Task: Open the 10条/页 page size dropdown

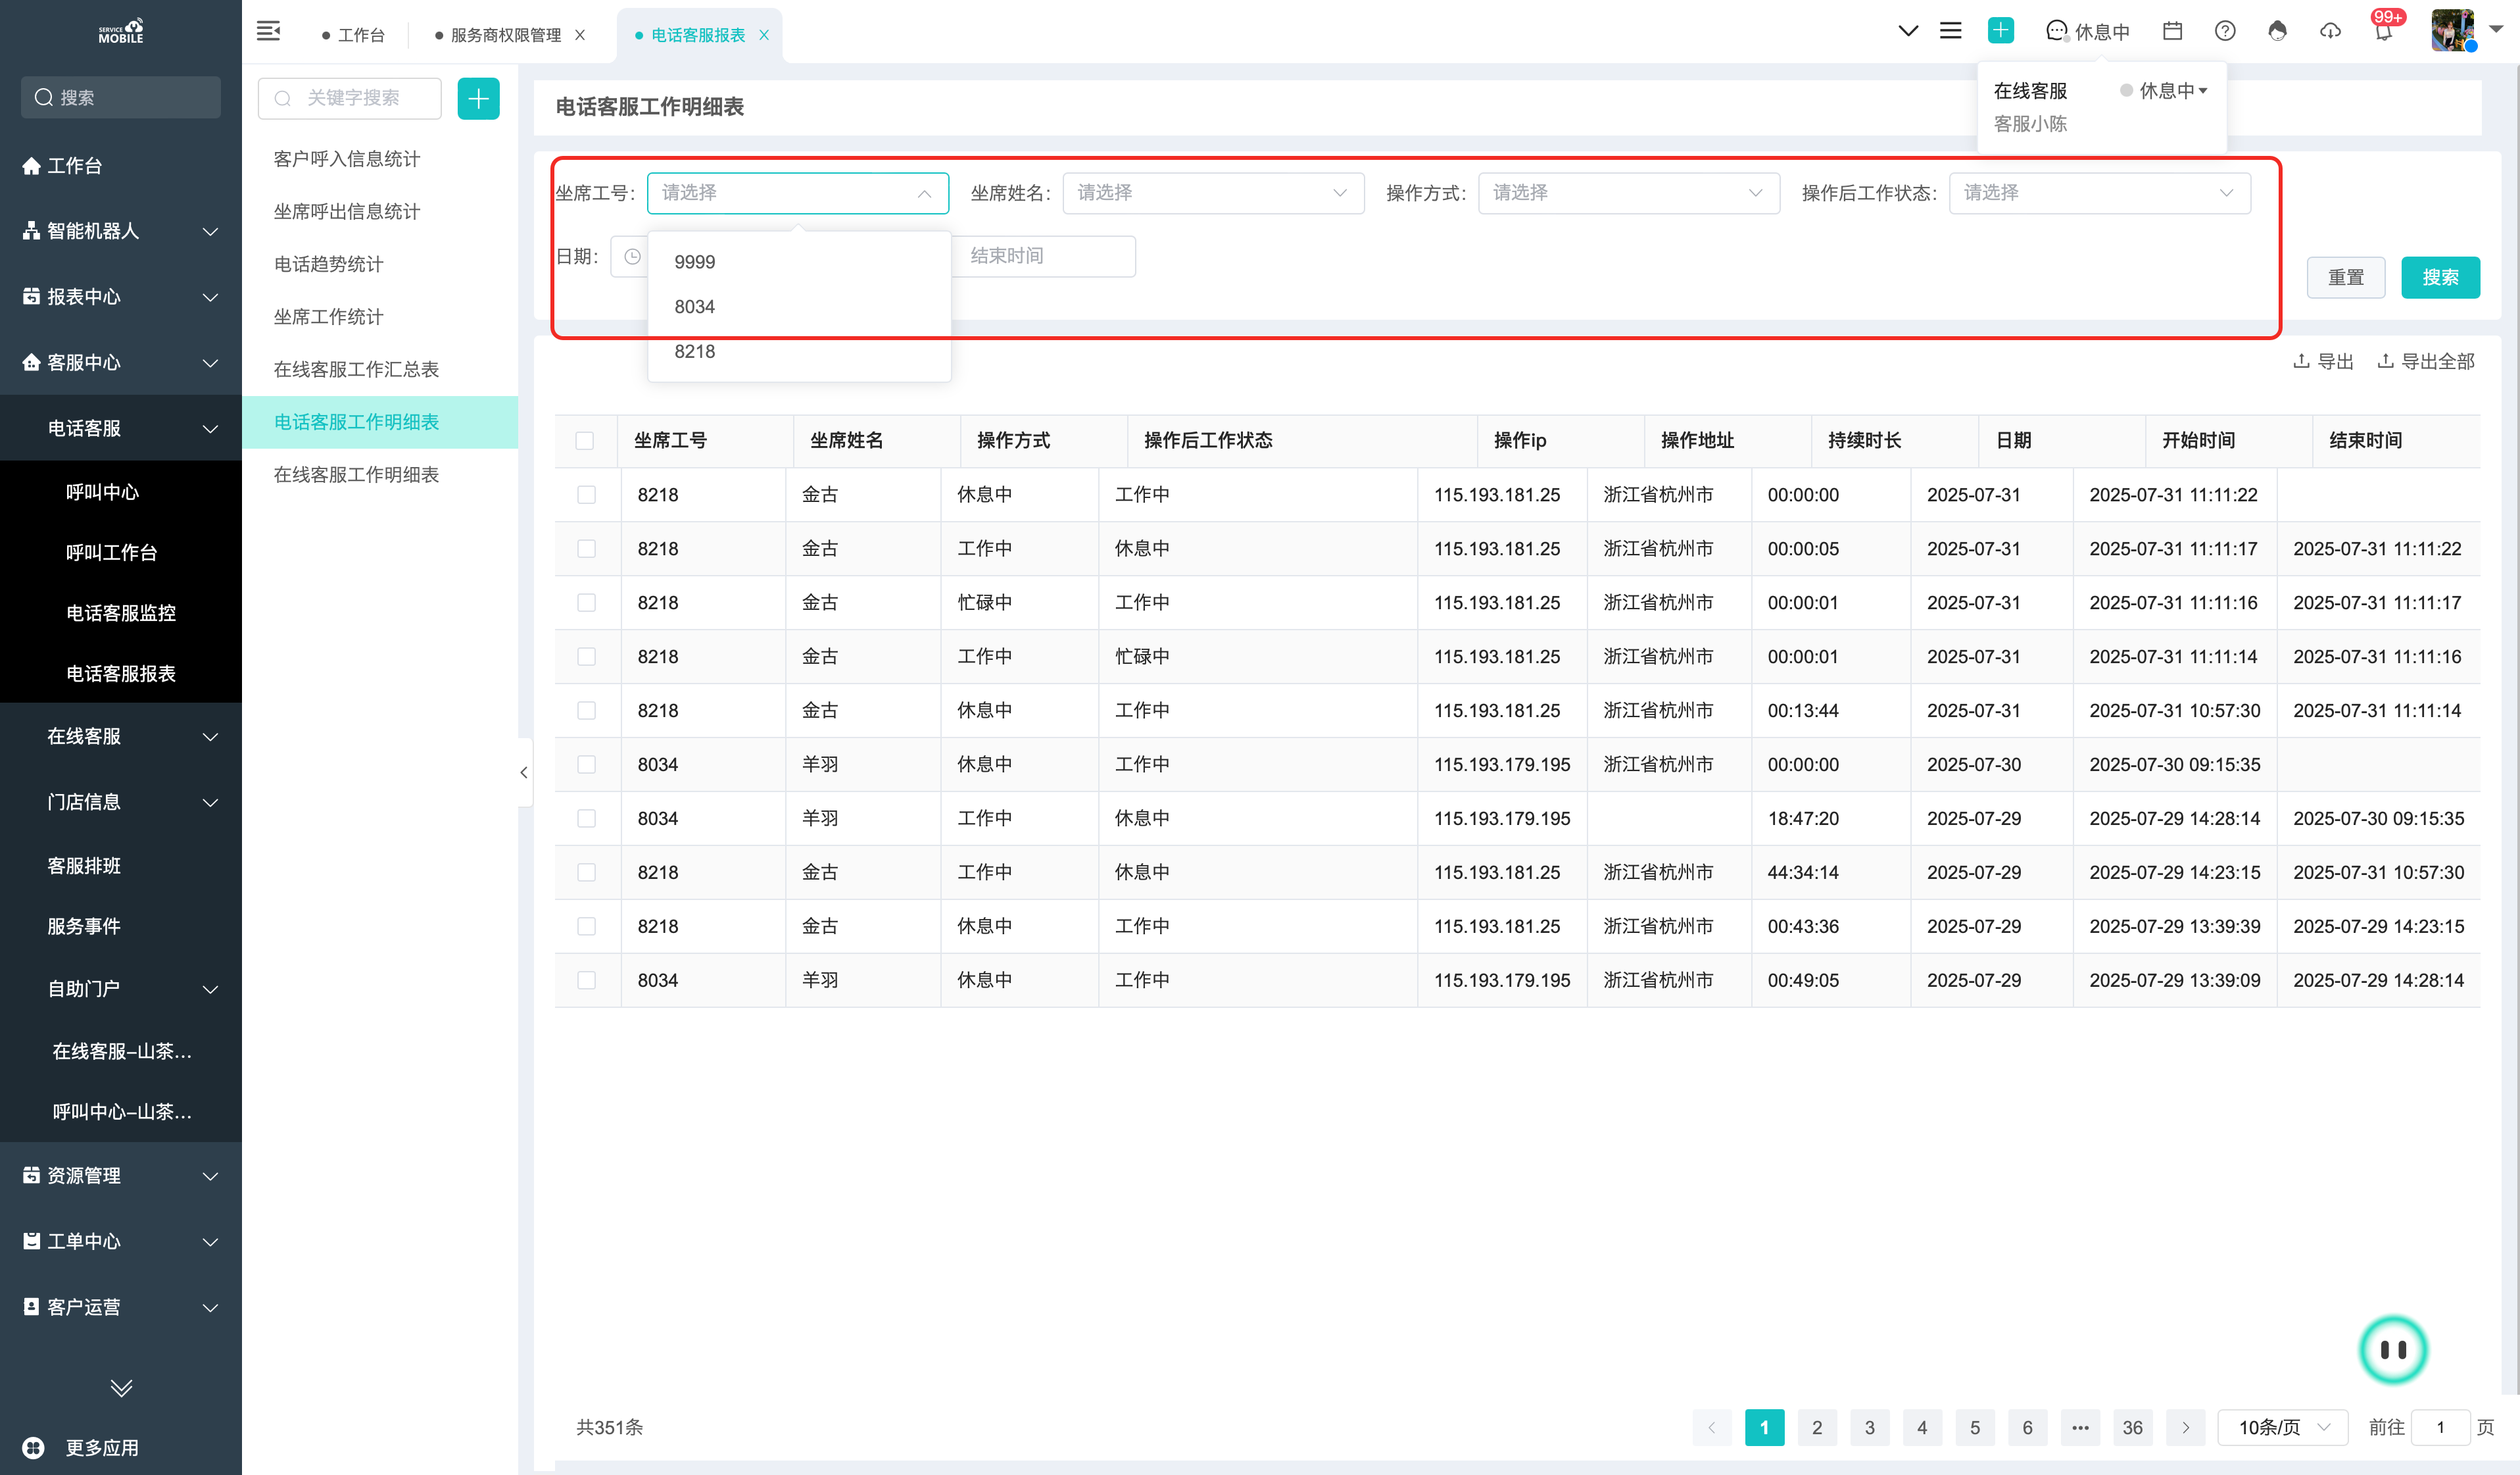Action: 2284,1427
